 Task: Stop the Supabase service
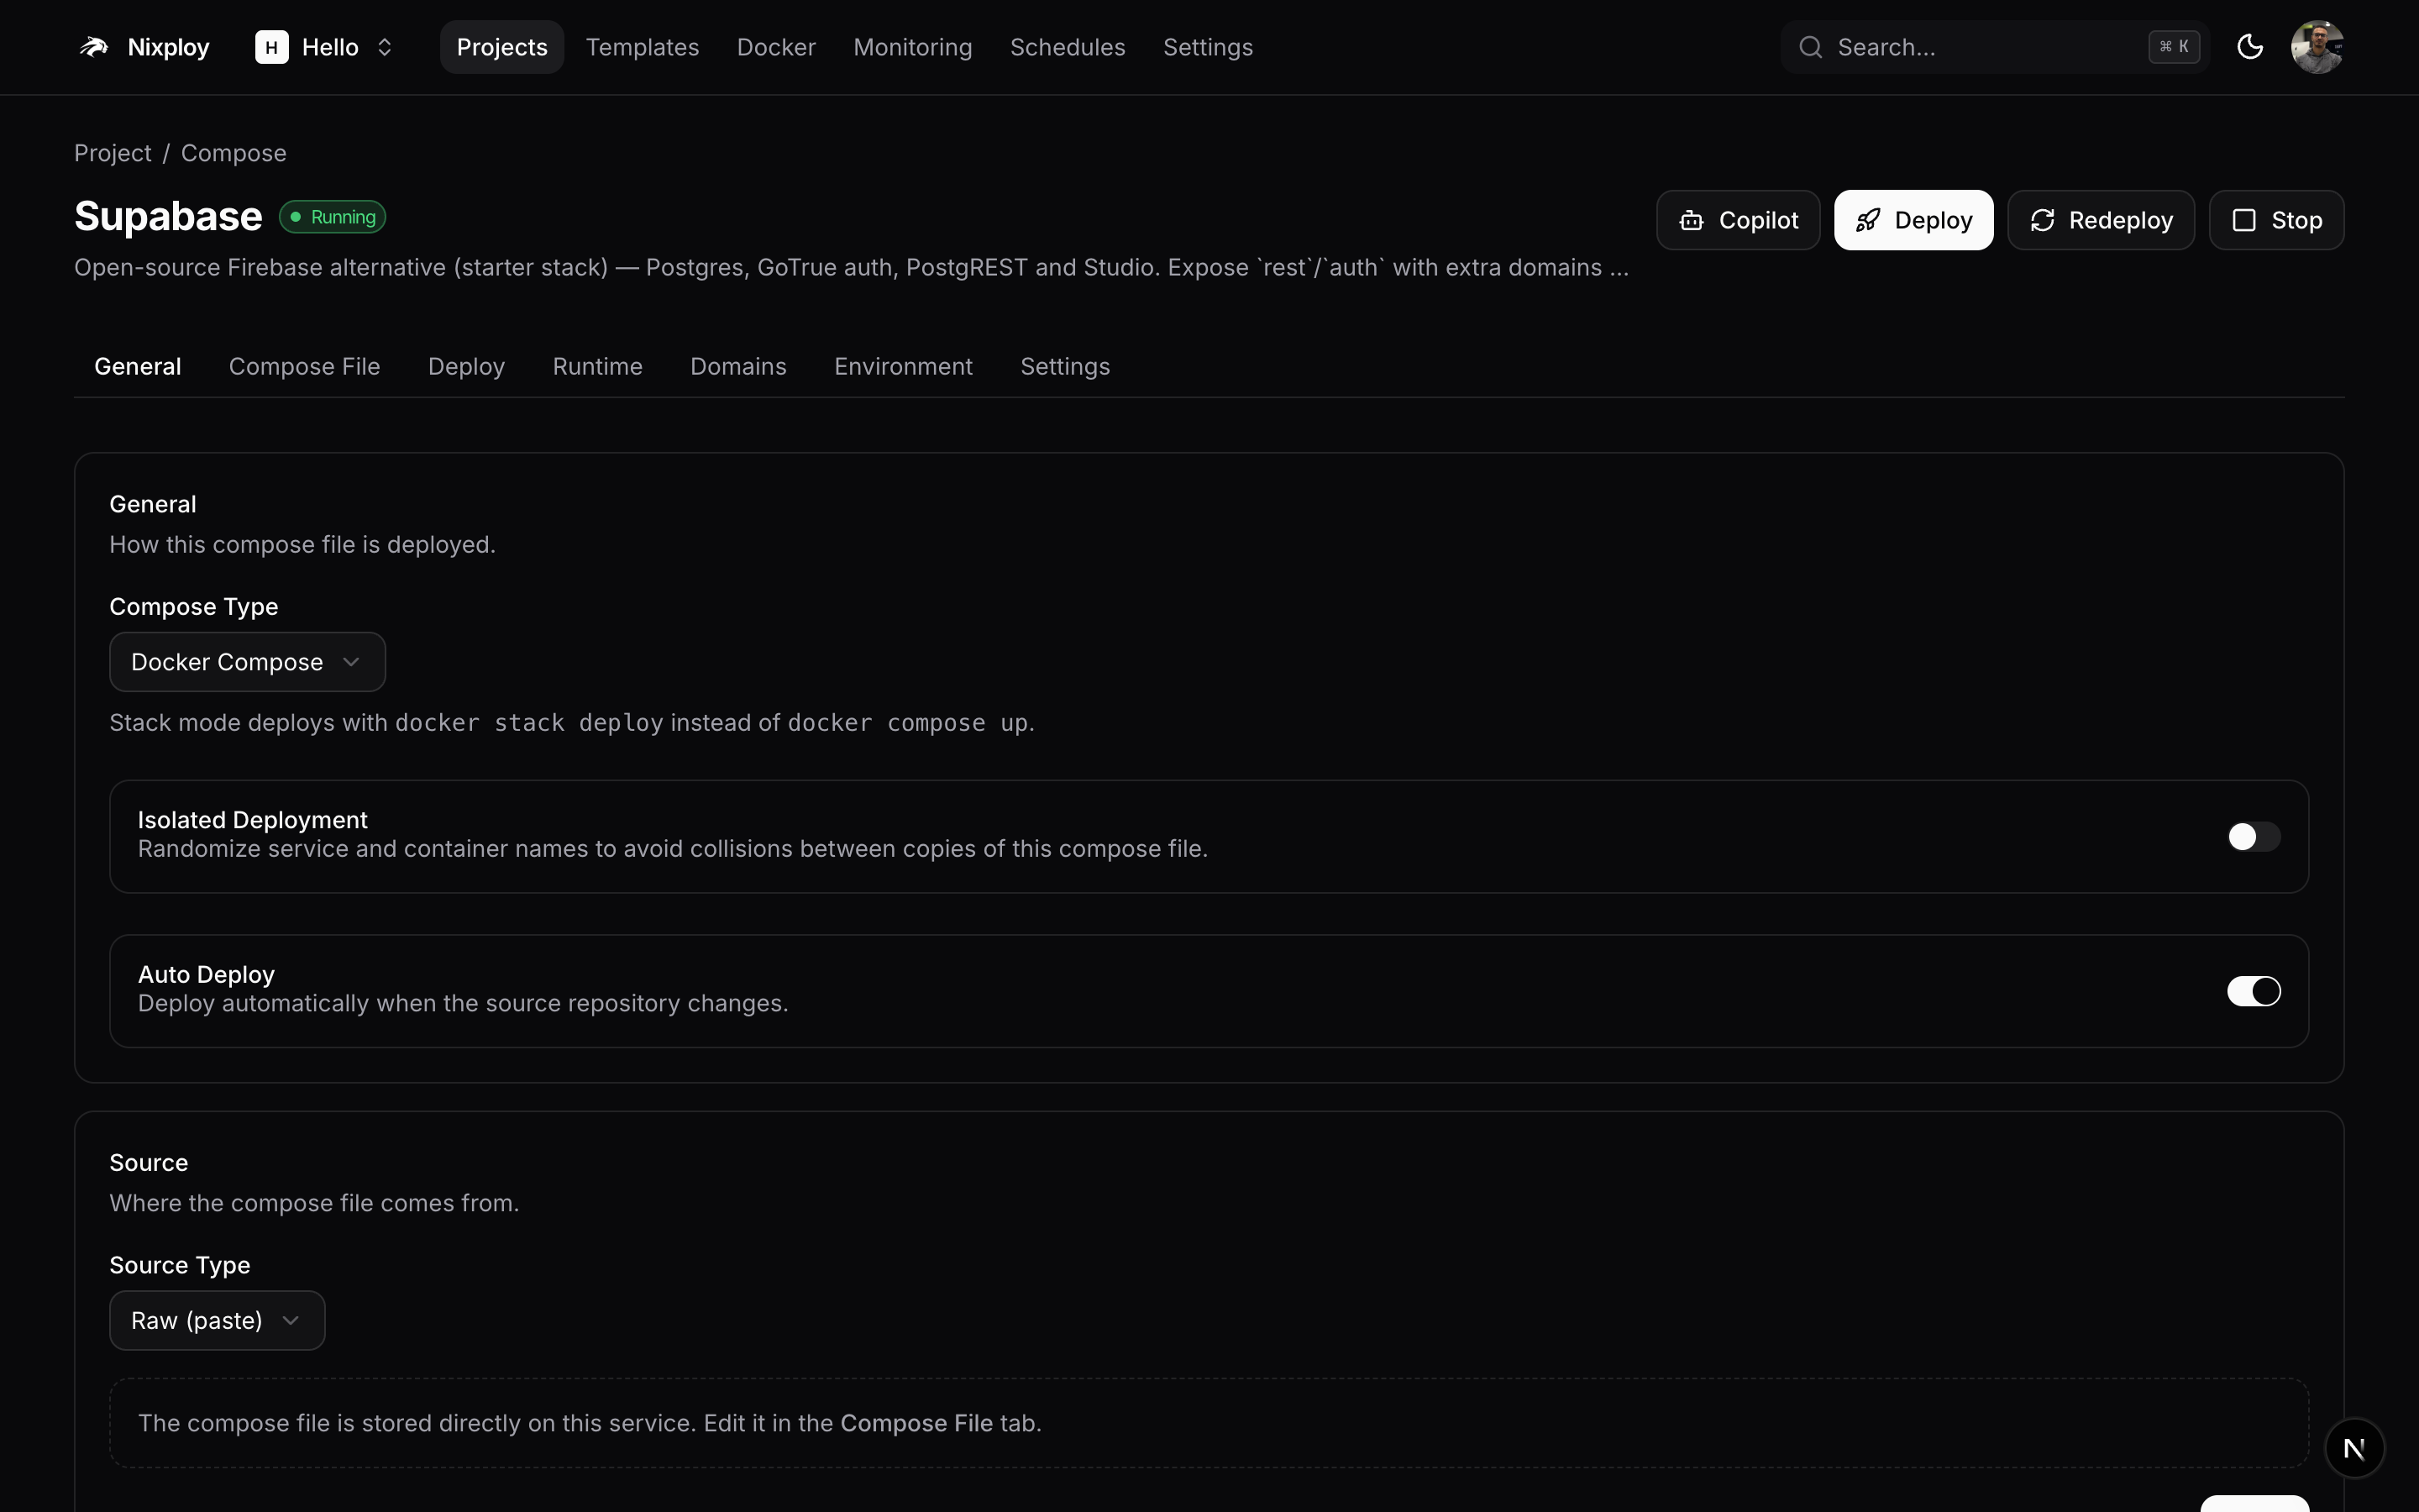click(2276, 220)
